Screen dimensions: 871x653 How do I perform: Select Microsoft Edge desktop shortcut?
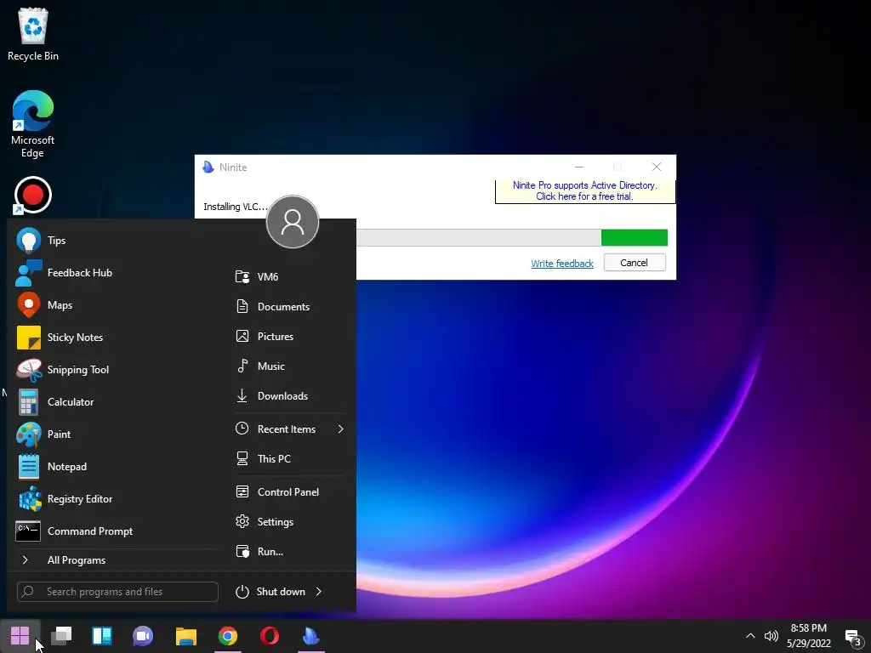[x=33, y=124]
